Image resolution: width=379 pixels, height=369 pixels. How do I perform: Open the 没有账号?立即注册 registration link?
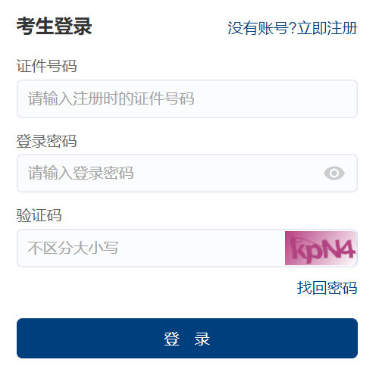293,28
